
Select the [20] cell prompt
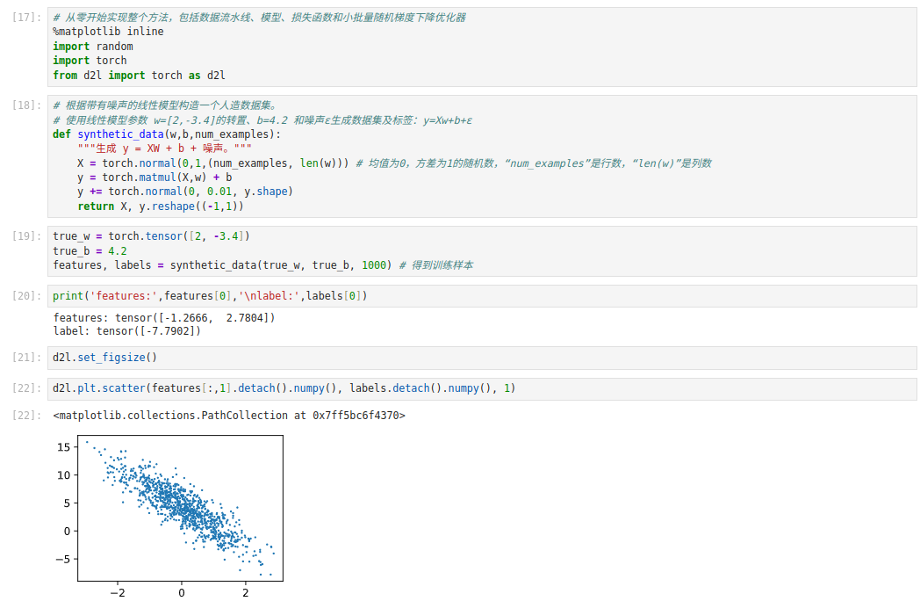pyautogui.click(x=26, y=296)
